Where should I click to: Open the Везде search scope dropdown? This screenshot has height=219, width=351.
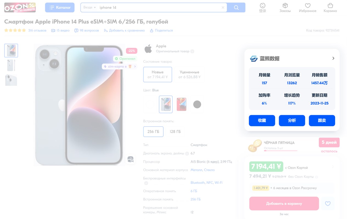click(90, 8)
